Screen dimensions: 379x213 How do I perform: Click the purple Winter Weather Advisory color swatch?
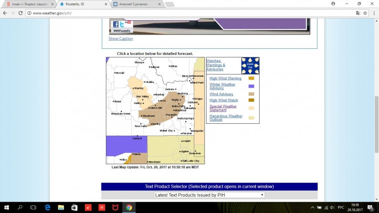click(252, 86)
